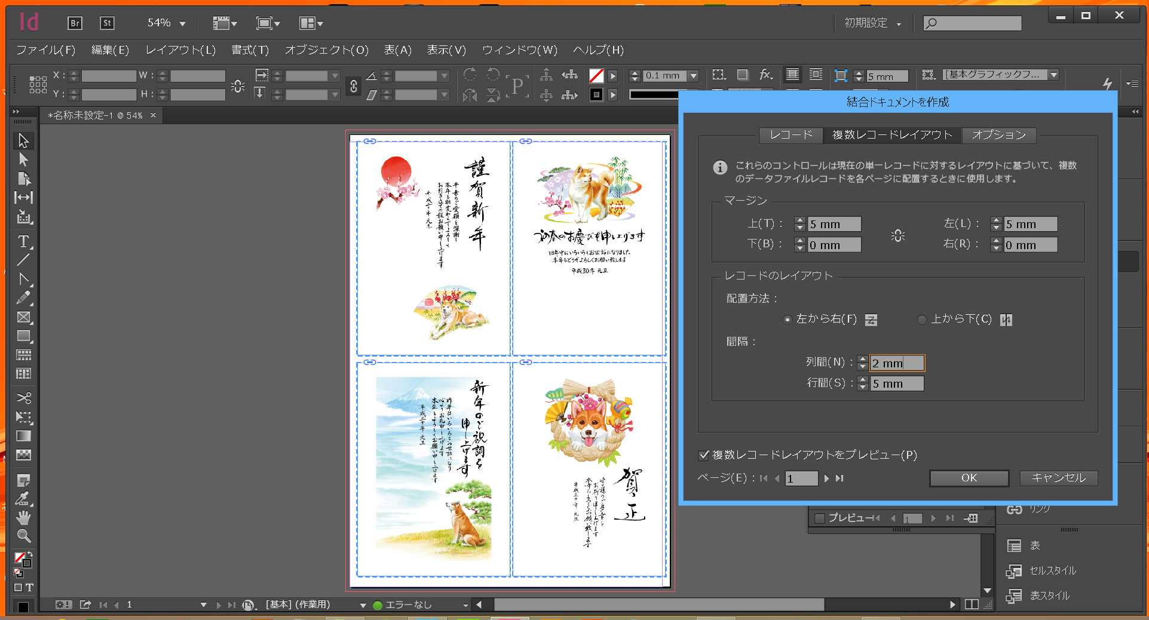Open the ヘルプ(H) menu
1149x620 pixels.
tap(598, 50)
